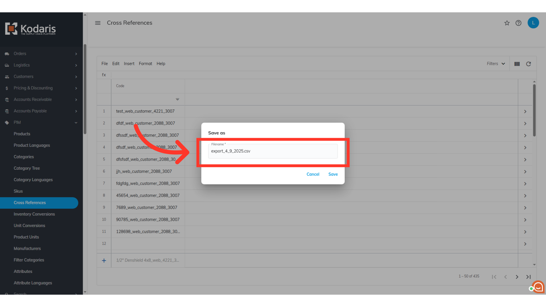Screen dimensions: 546x307
Task: Open the File menu
Action: tap(104, 64)
